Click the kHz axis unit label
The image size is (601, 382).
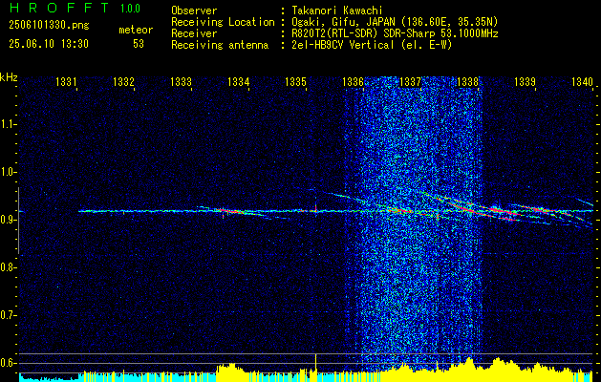pyautogui.click(x=10, y=77)
